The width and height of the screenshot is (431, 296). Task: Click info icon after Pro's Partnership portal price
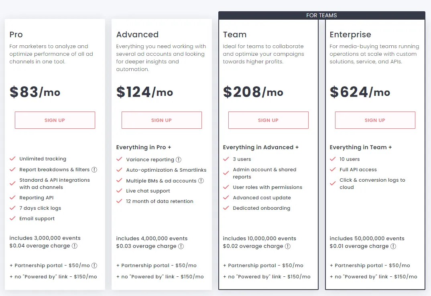pos(94,266)
